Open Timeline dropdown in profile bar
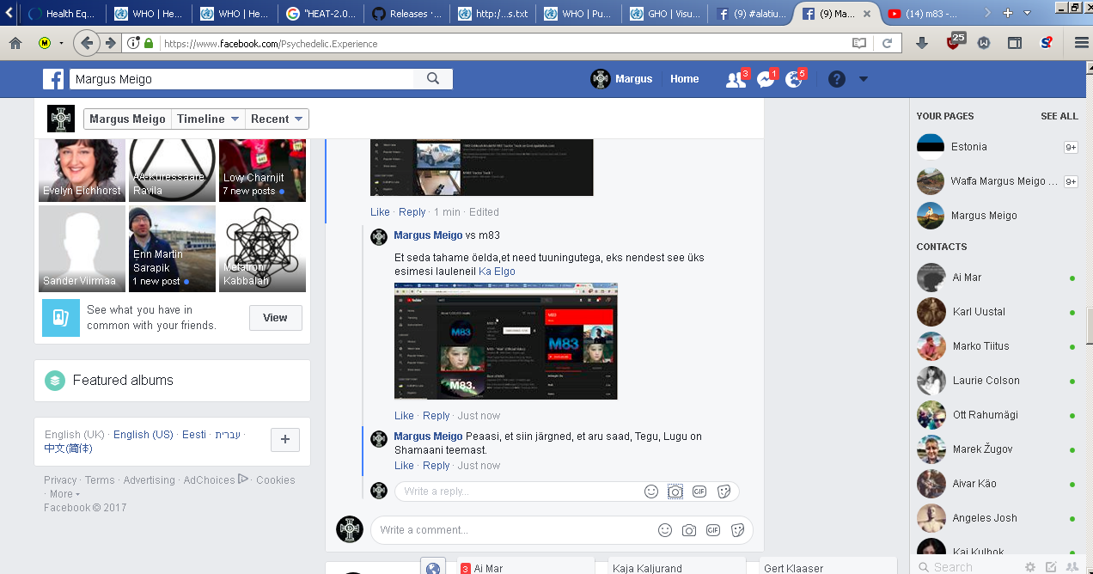Viewport: 1093px width, 574px height. click(208, 119)
